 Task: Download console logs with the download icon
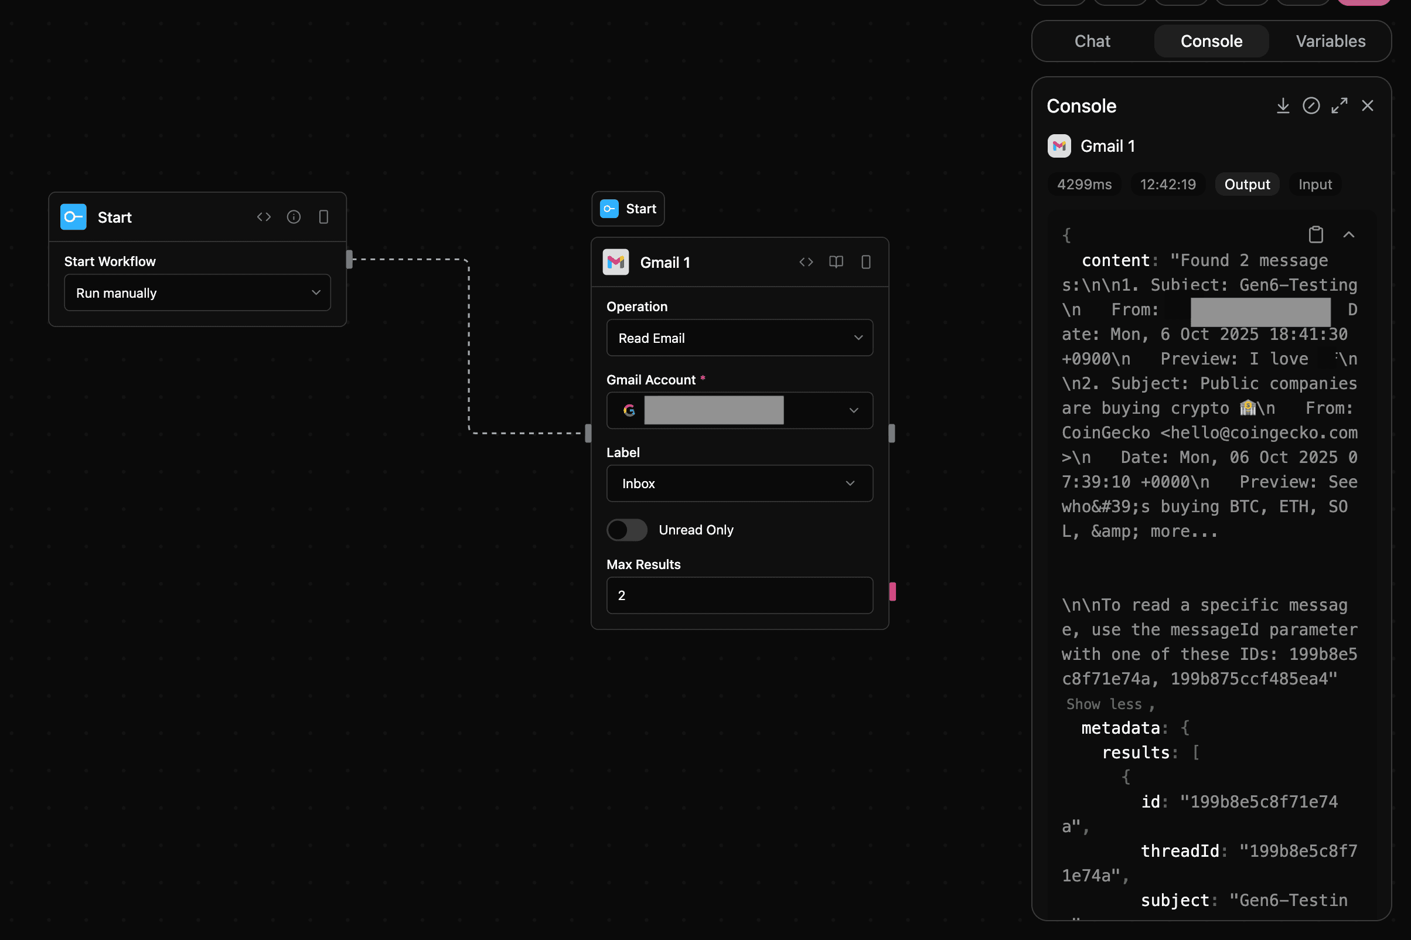pos(1283,106)
